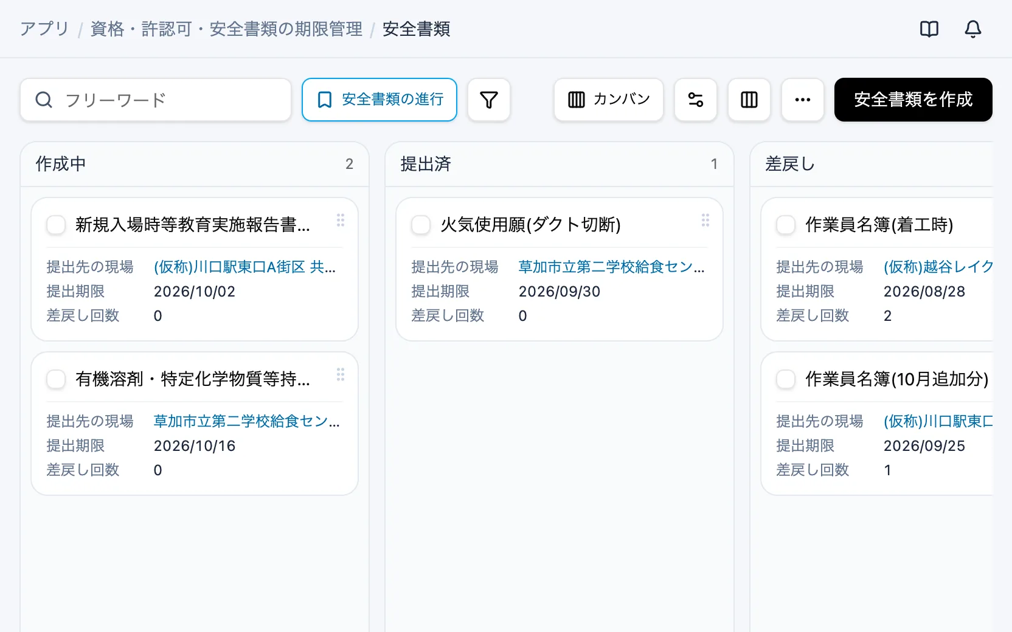This screenshot has height=632, width=1012.
Task: Grab drag handle on 新規入場時等教育実施報告書 card
Action: (341, 220)
